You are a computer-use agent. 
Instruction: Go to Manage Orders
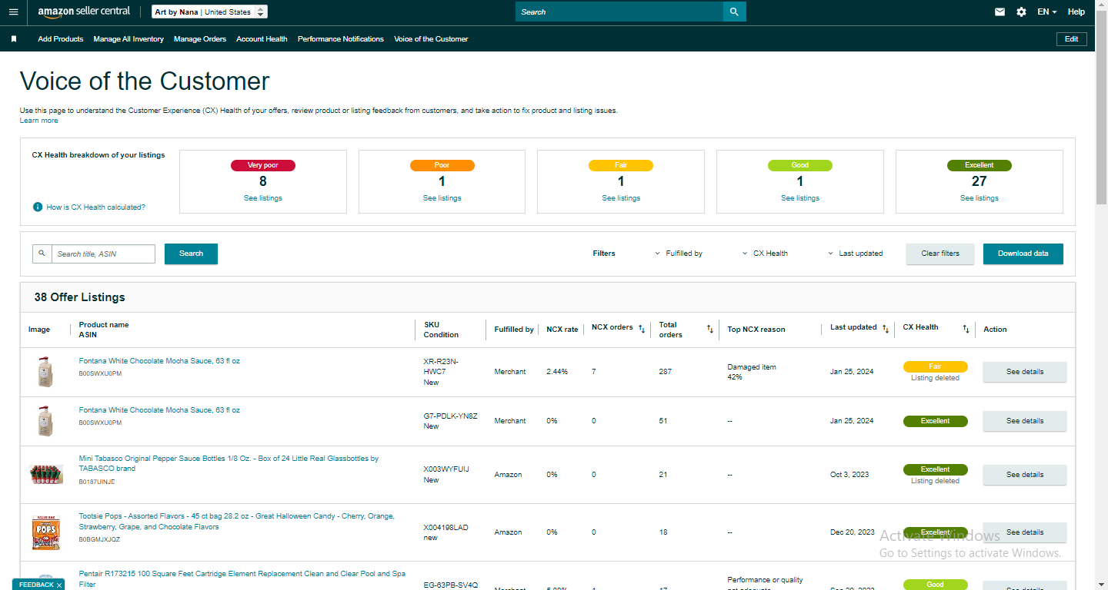[200, 39]
